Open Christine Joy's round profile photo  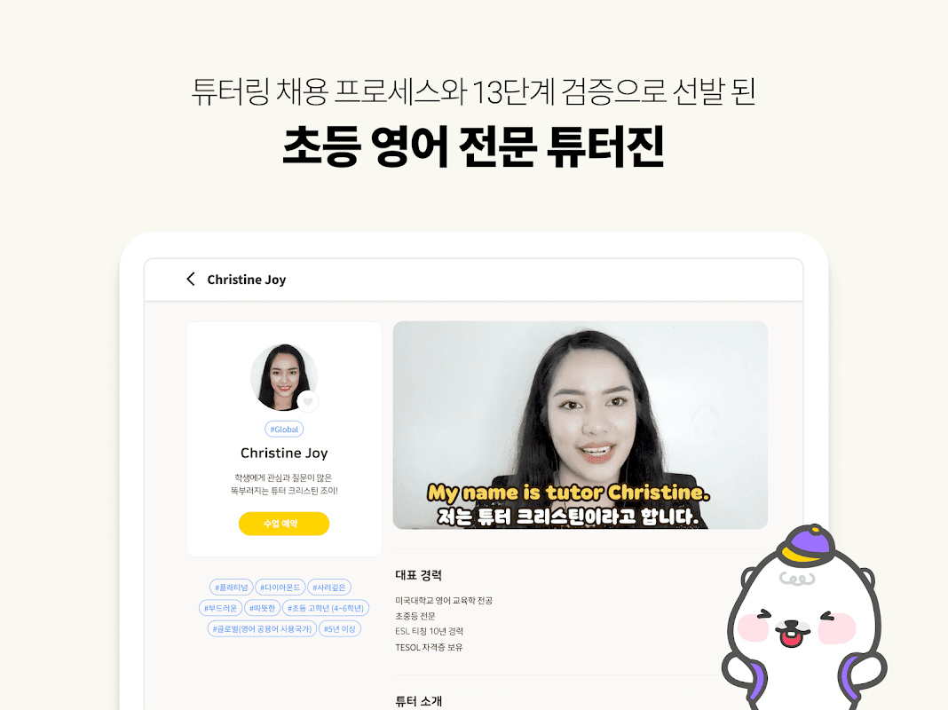[283, 378]
